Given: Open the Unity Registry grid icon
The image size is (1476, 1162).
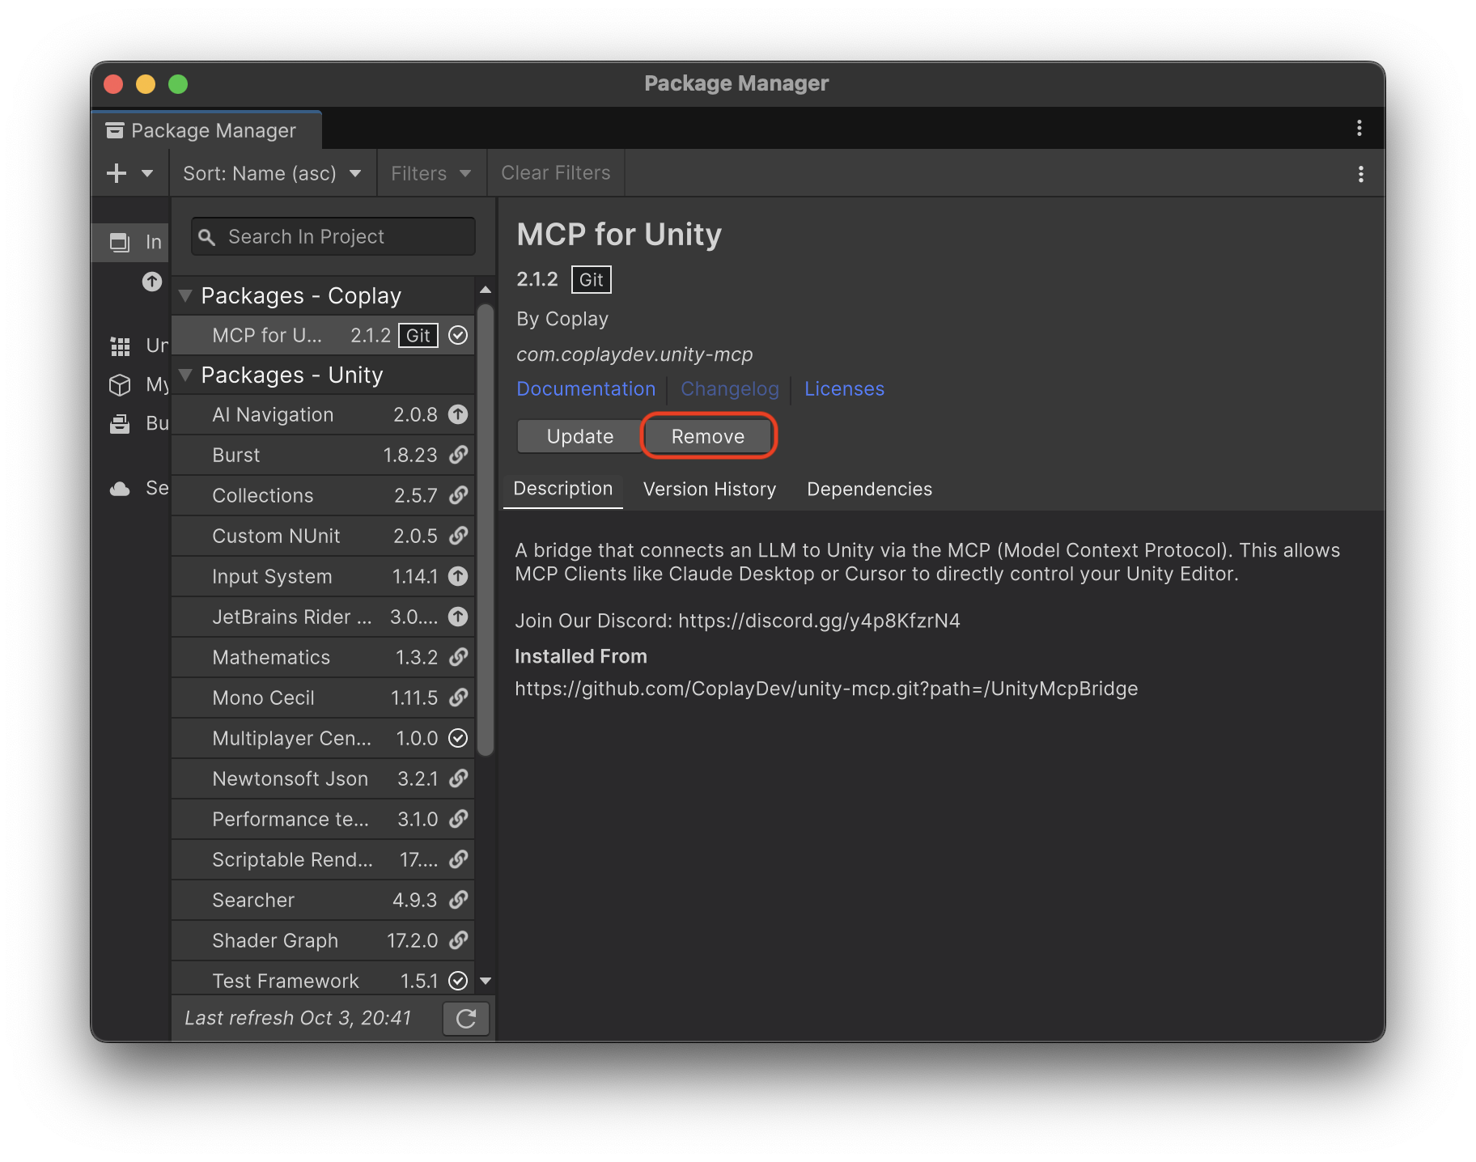Looking at the screenshot, I should 120,346.
